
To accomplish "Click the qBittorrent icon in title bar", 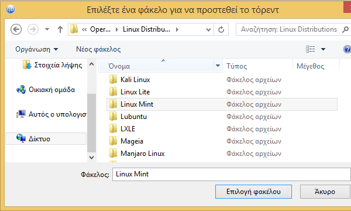I will coord(10,9).
